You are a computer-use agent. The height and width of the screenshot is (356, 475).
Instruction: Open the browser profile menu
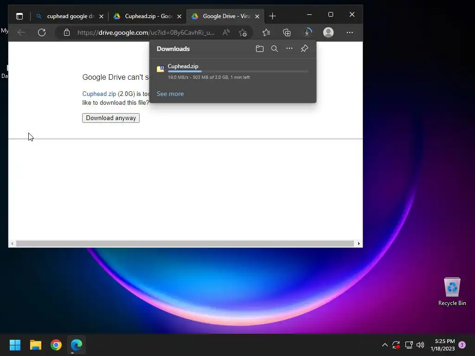[x=328, y=32]
